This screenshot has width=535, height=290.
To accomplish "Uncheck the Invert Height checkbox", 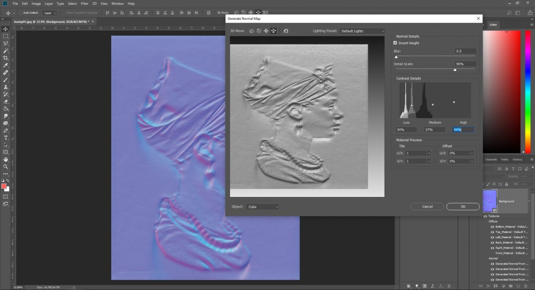I will [x=395, y=43].
